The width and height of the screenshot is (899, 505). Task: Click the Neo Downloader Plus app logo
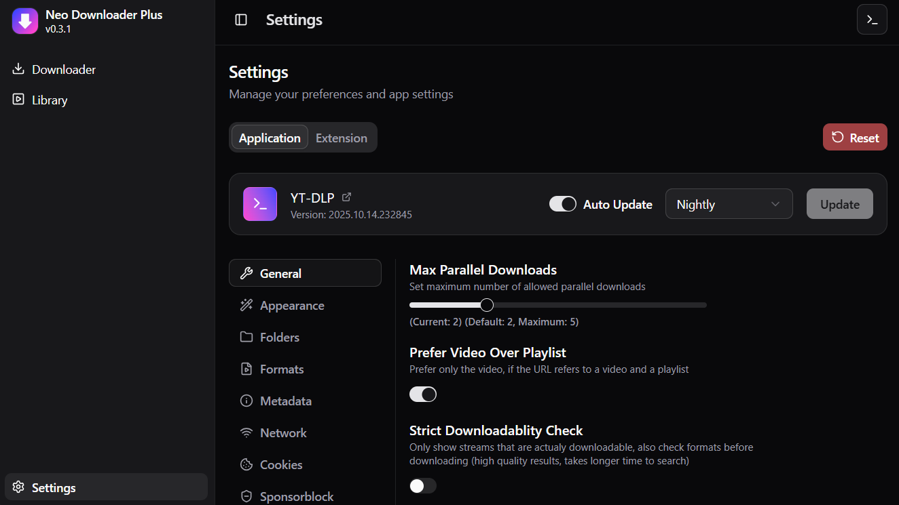pyautogui.click(x=25, y=21)
